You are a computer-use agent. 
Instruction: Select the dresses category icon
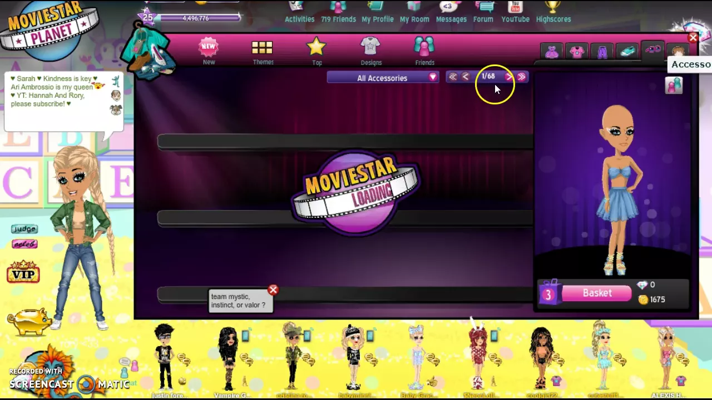pos(551,52)
